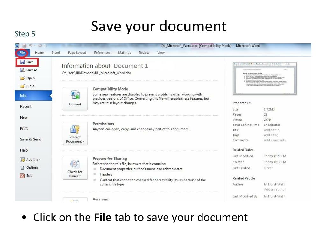
Task: Click author name Jill Hurst-Wahl
Action: 274,184
